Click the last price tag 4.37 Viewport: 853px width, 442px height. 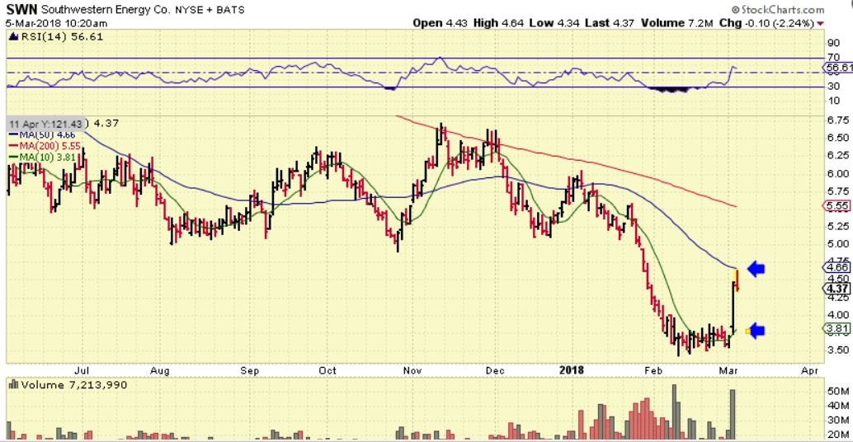pos(837,289)
